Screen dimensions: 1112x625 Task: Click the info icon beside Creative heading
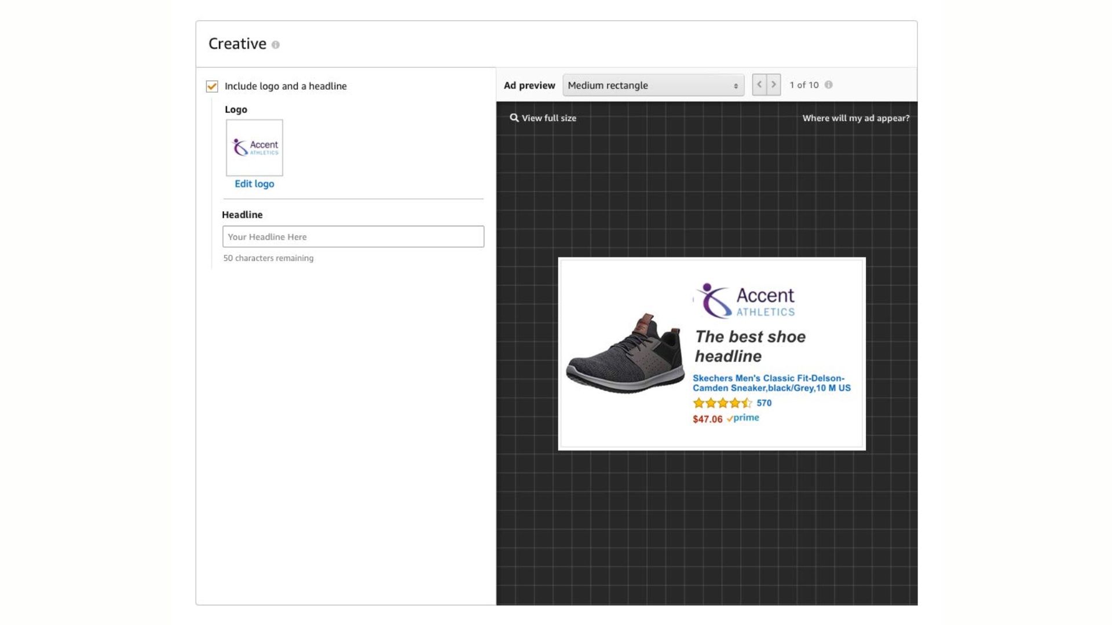point(276,45)
